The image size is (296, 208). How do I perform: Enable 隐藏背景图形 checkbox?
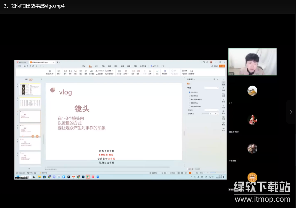click(x=189, y=106)
